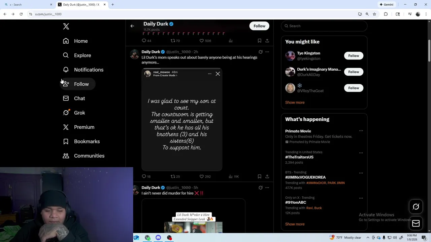Open the Lil Durk snippet leak video thumbnail
The image size is (431, 242).
tap(193, 216)
